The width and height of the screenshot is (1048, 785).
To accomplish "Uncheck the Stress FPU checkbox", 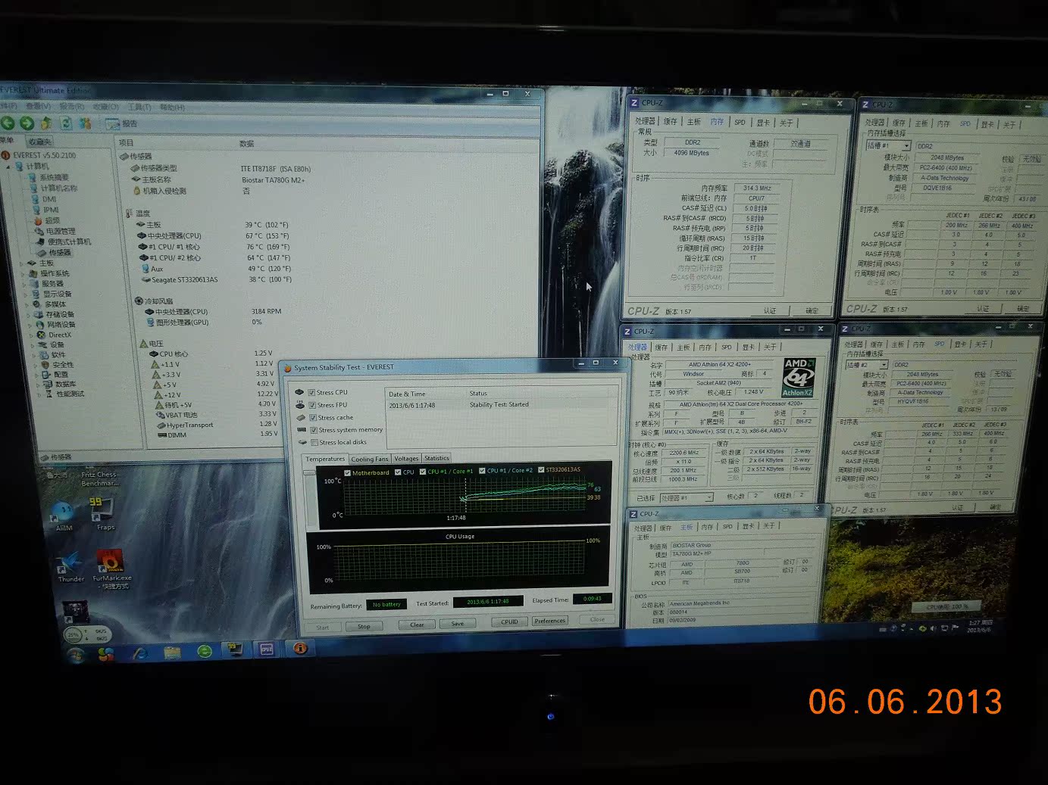I will (x=311, y=405).
